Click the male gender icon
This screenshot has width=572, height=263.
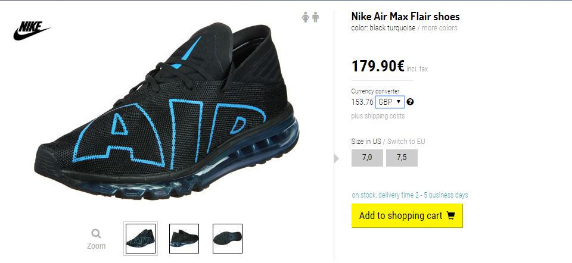[316, 17]
